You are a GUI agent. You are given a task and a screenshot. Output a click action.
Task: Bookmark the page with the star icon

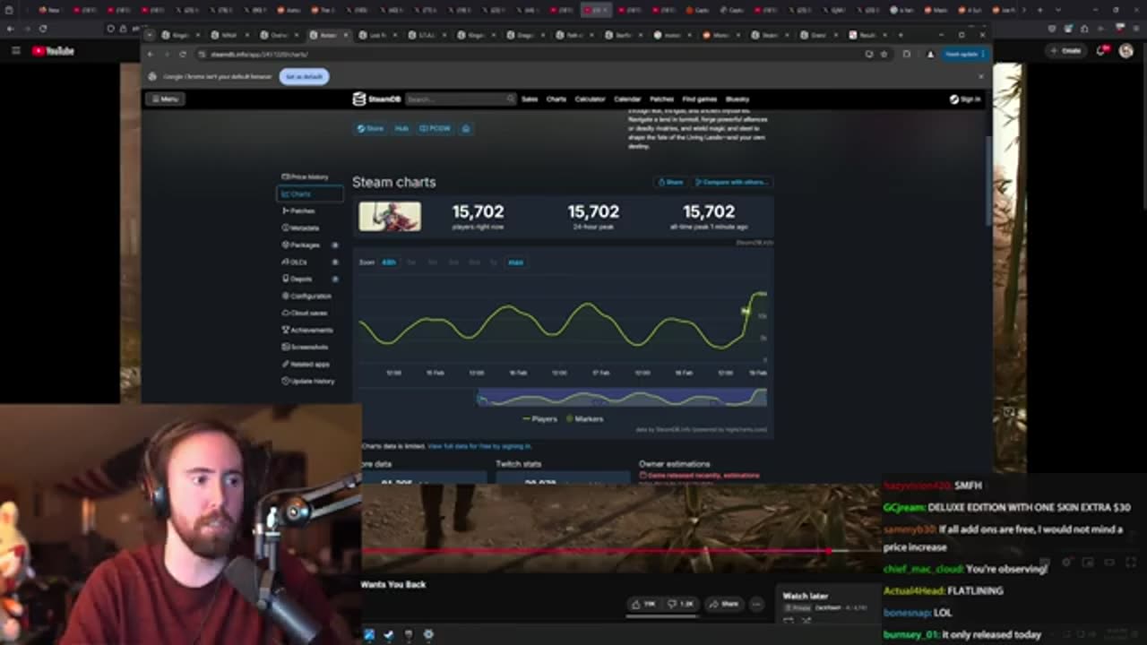click(x=884, y=55)
